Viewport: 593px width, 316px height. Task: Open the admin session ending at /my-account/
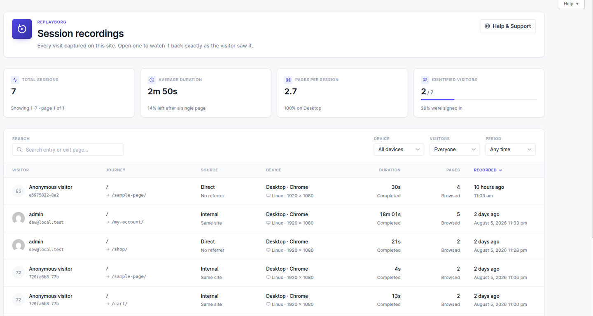point(274,218)
